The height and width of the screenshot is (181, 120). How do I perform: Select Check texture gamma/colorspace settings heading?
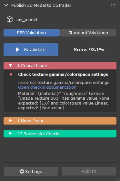[x=63, y=75]
